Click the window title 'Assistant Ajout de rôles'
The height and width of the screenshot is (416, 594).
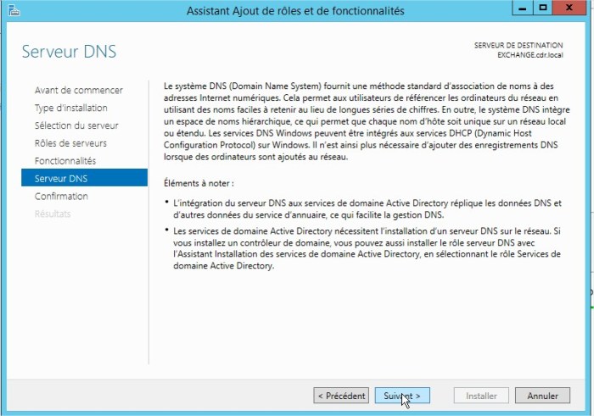(x=295, y=10)
